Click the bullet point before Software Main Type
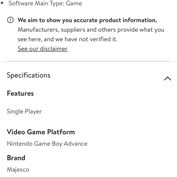Image resolution: width=177 pixels, height=177 pixels. click(2, 3)
